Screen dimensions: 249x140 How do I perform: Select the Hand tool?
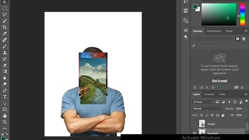tap(4, 116)
